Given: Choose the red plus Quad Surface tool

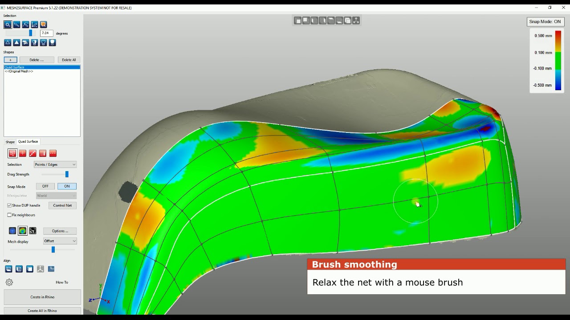Looking at the screenshot, I should pos(23,153).
